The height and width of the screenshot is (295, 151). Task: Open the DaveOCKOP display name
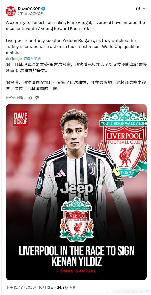coord(29,9)
